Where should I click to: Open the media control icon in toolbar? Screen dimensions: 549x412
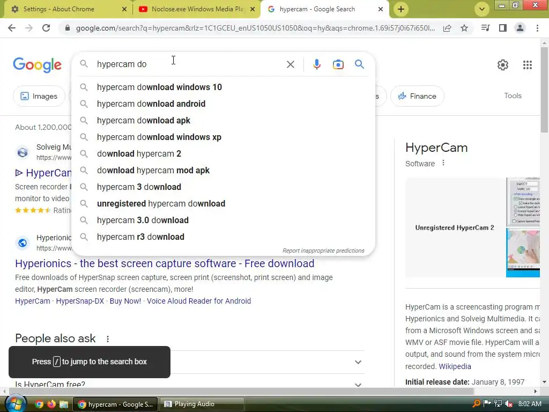pos(485,28)
